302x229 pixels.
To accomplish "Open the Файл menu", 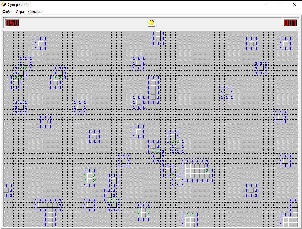I will coord(7,12).
